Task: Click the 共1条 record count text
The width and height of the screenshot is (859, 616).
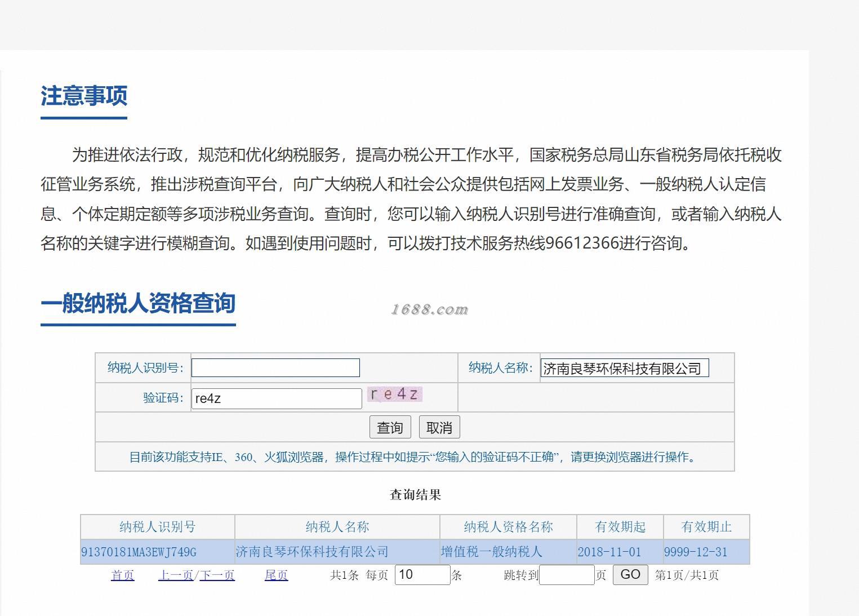Action: [x=344, y=575]
